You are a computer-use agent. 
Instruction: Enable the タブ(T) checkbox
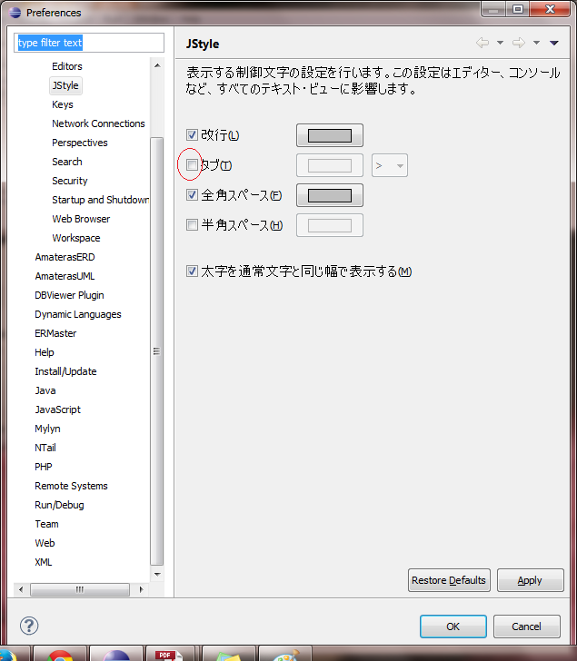point(192,165)
